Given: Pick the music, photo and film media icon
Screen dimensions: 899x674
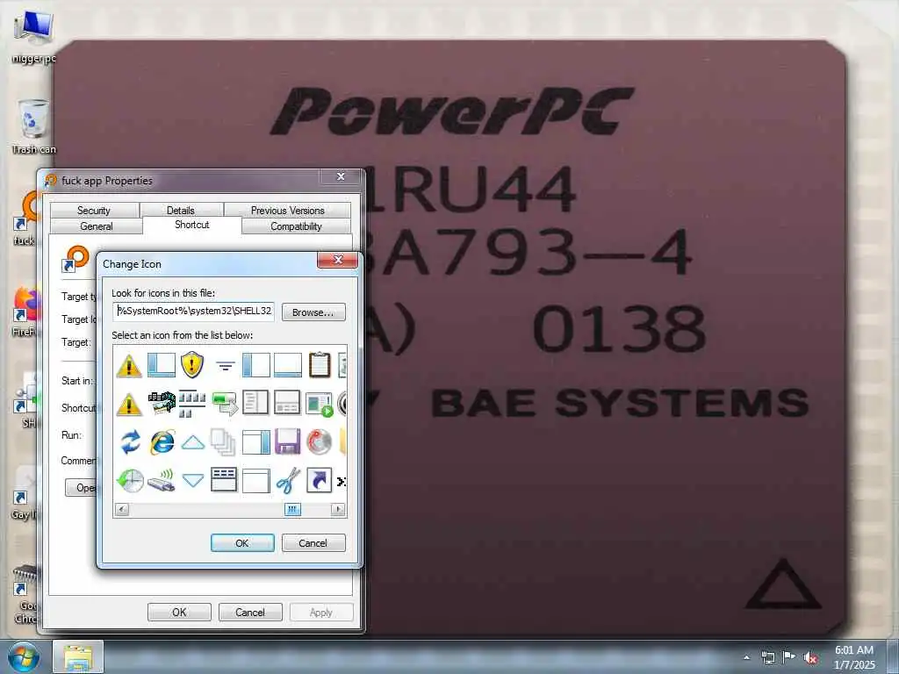Looking at the screenshot, I should 162,403.
